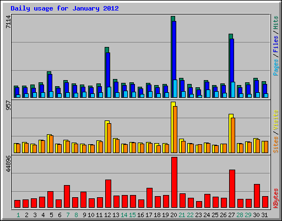
Task: Click the Visits legend label
Action: tap(276, 120)
